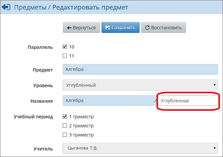
Task: Click the Предмет field with Алгебра
Action: [140, 69]
